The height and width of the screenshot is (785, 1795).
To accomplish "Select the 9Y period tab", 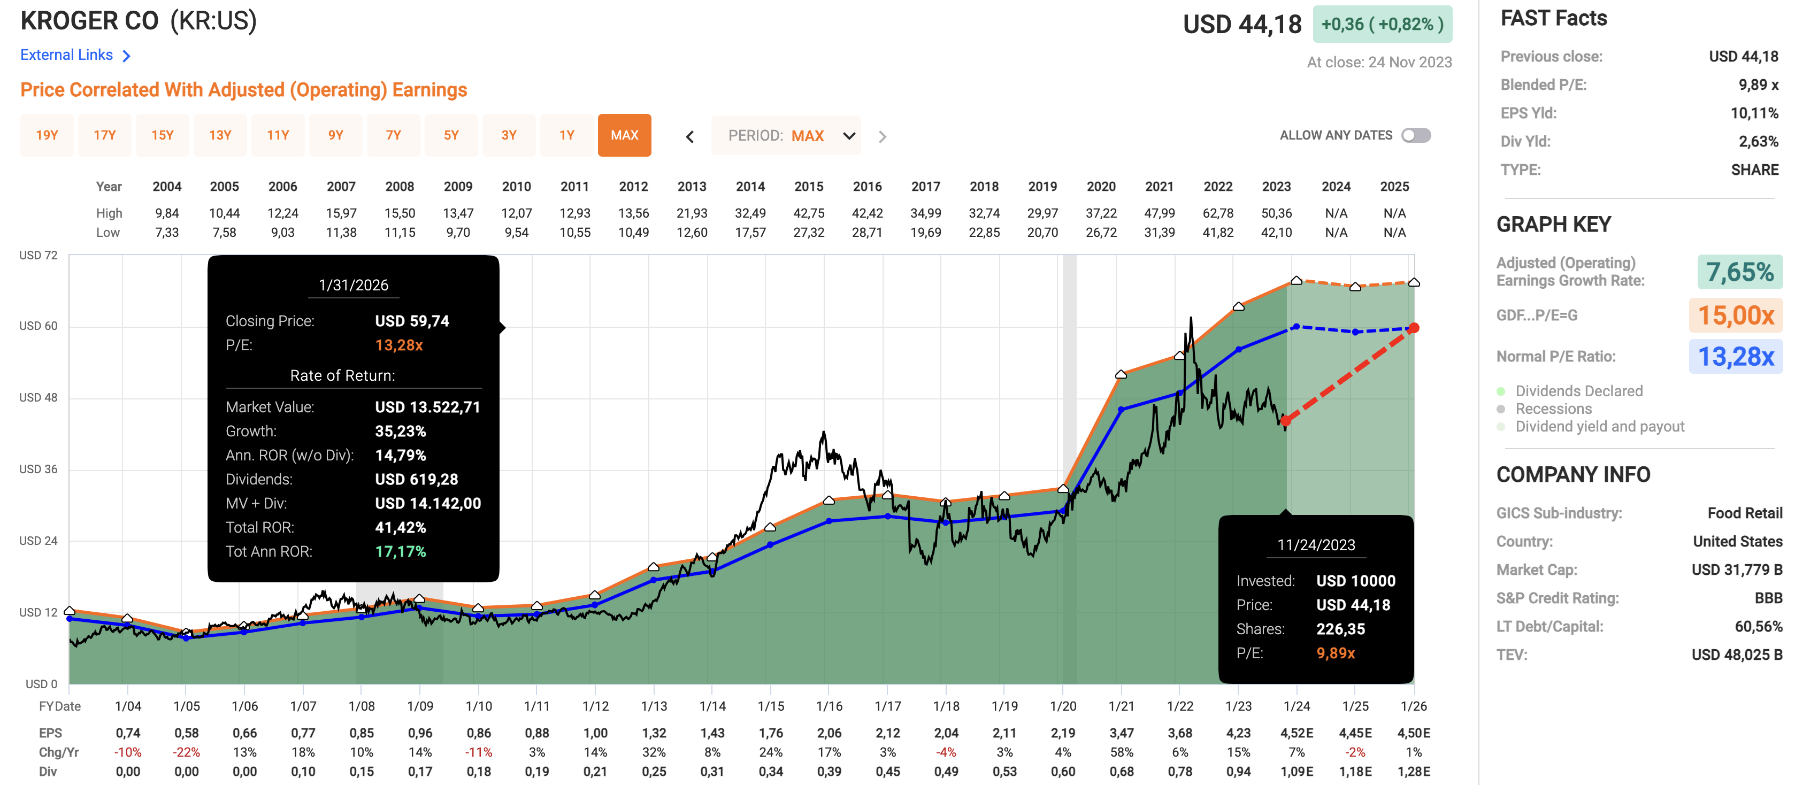I will coord(336,135).
